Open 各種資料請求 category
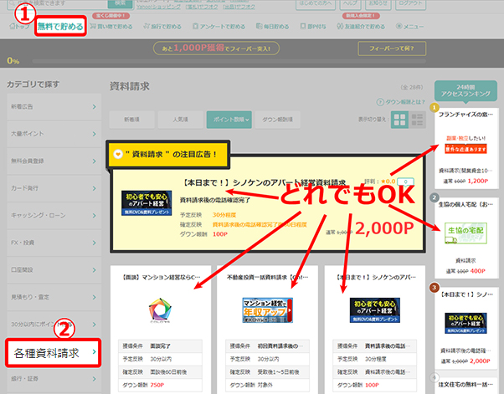The width and height of the screenshot is (504, 394). (53, 353)
